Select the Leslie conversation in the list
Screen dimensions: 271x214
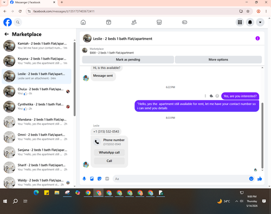pyautogui.click(x=37, y=76)
